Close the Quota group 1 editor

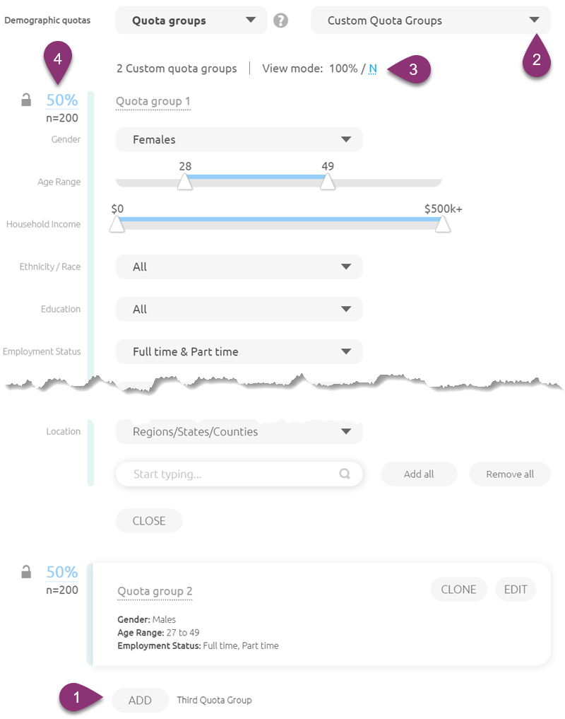click(x=149, y=521)
